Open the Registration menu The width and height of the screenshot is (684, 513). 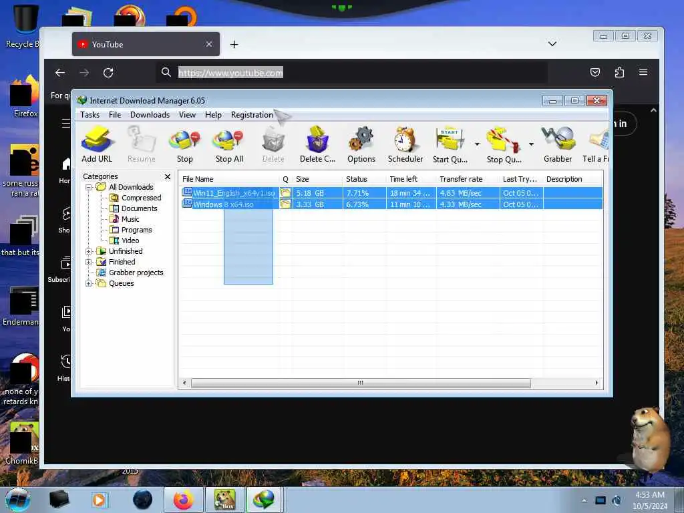(x=252, y=115)
